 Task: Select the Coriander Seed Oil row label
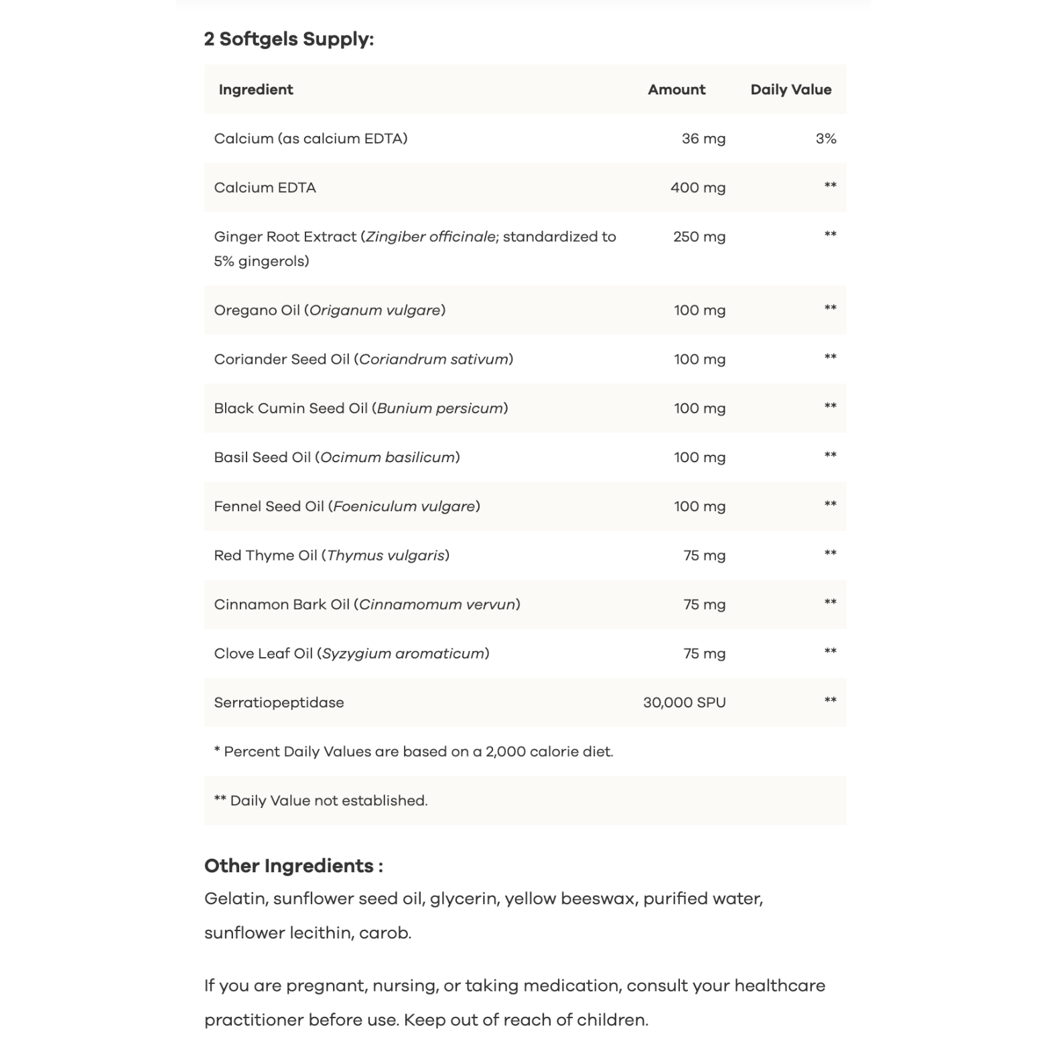(363, 359)
